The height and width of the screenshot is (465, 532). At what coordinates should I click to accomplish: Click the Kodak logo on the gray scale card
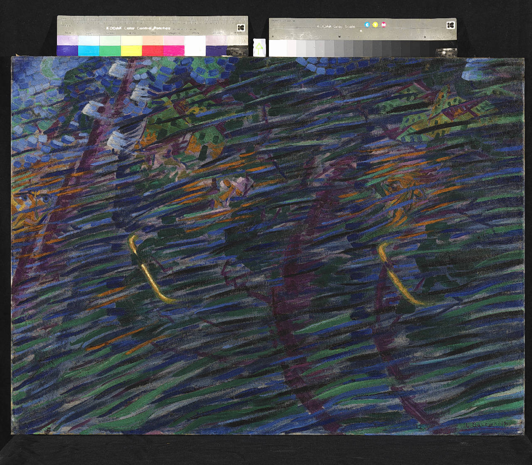(451, 25)
